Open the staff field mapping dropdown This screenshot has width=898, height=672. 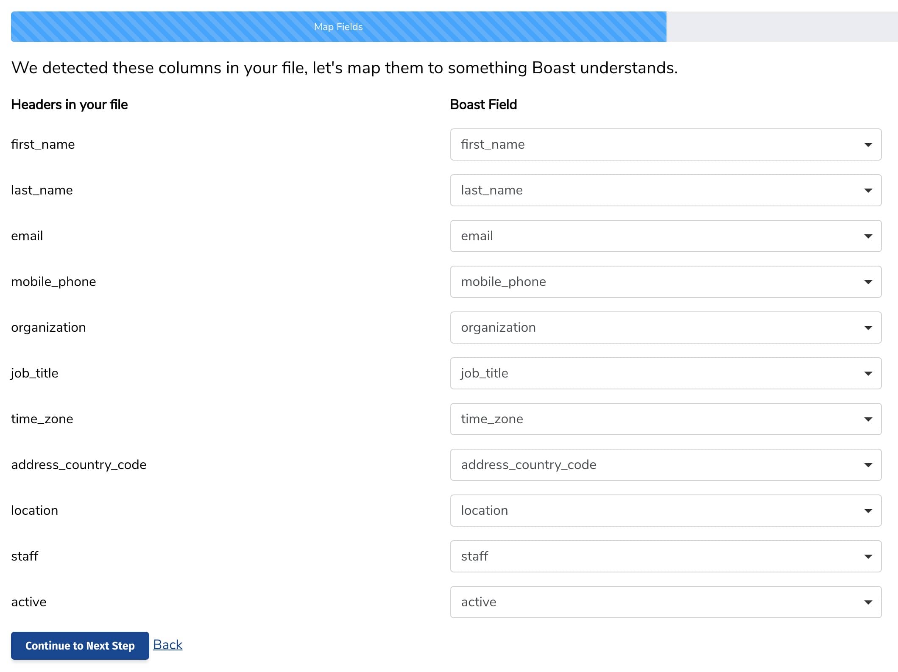[x=666, y=556]
